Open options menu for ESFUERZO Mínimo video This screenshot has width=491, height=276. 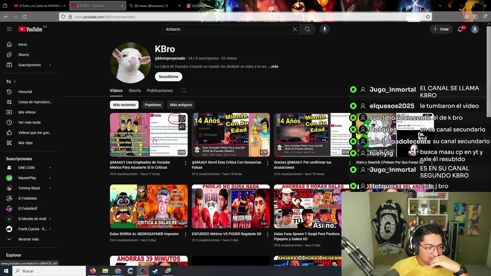tap(268, 234)
